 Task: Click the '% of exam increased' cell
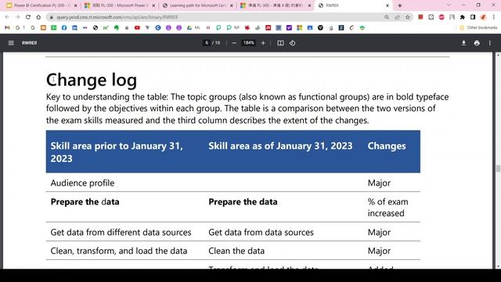pos(387,208)
